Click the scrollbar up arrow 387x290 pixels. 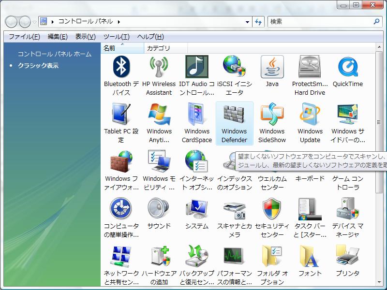click(x=379, y=46)
